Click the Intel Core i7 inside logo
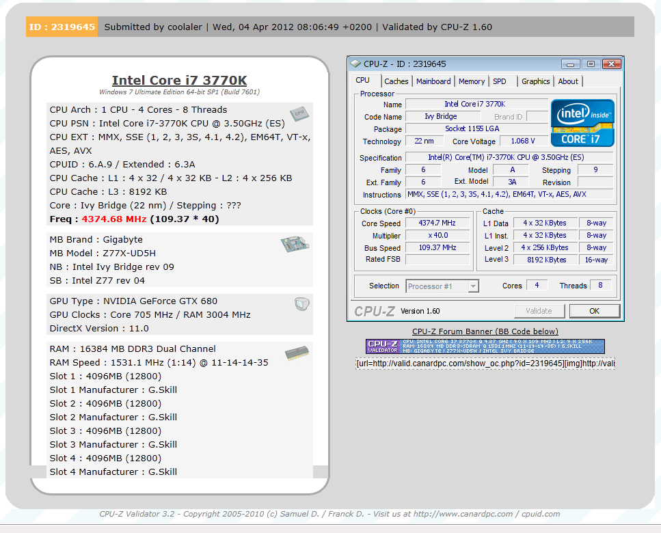Screen dimensions: 661x533 582,122
